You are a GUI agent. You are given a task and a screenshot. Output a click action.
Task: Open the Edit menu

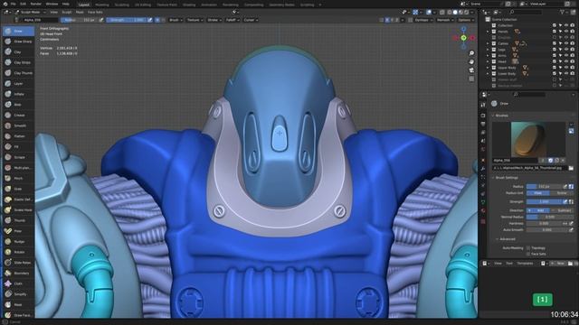(x=23, y=4)
